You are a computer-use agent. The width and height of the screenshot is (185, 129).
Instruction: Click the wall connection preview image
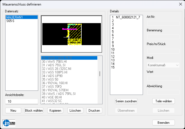[71, 34]
